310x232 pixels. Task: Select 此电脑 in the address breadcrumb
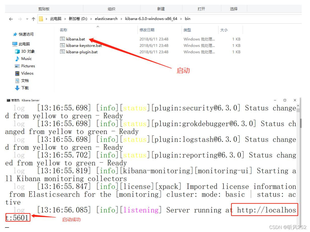[x=56, y=19]
